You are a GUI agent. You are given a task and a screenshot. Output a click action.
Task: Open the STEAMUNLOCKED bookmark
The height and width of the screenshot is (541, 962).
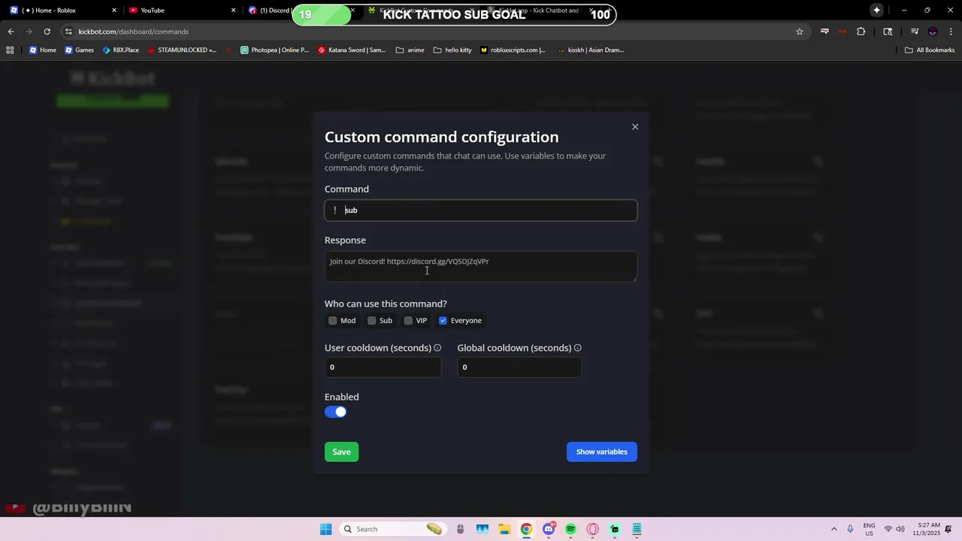tap(182, 50)
